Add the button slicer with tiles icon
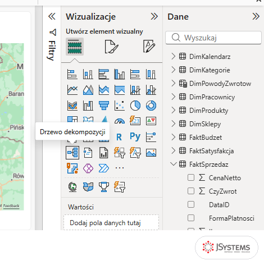Viewport: 264px width, 265px height. [x=120, y=153]
